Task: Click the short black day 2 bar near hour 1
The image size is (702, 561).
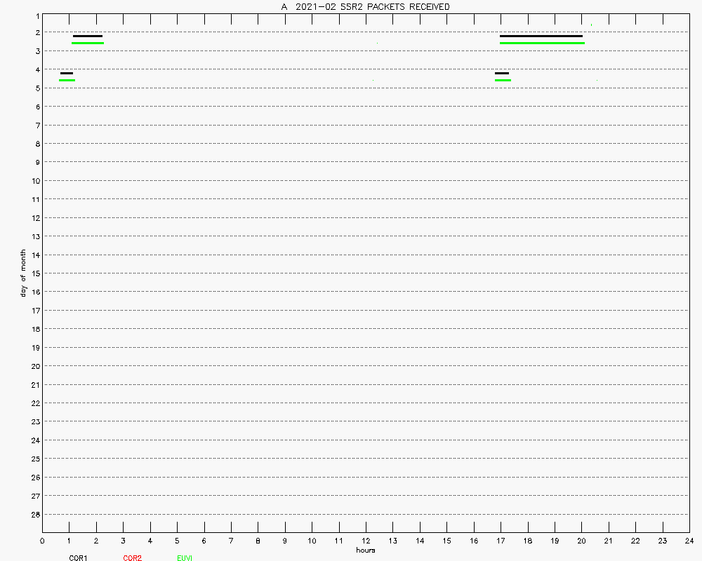Action: click(88, 36)
